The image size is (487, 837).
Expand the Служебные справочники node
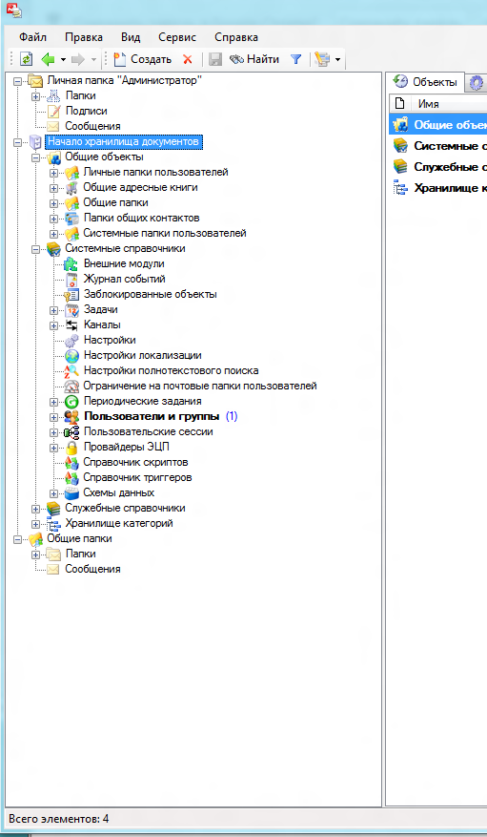click(35, 508)
